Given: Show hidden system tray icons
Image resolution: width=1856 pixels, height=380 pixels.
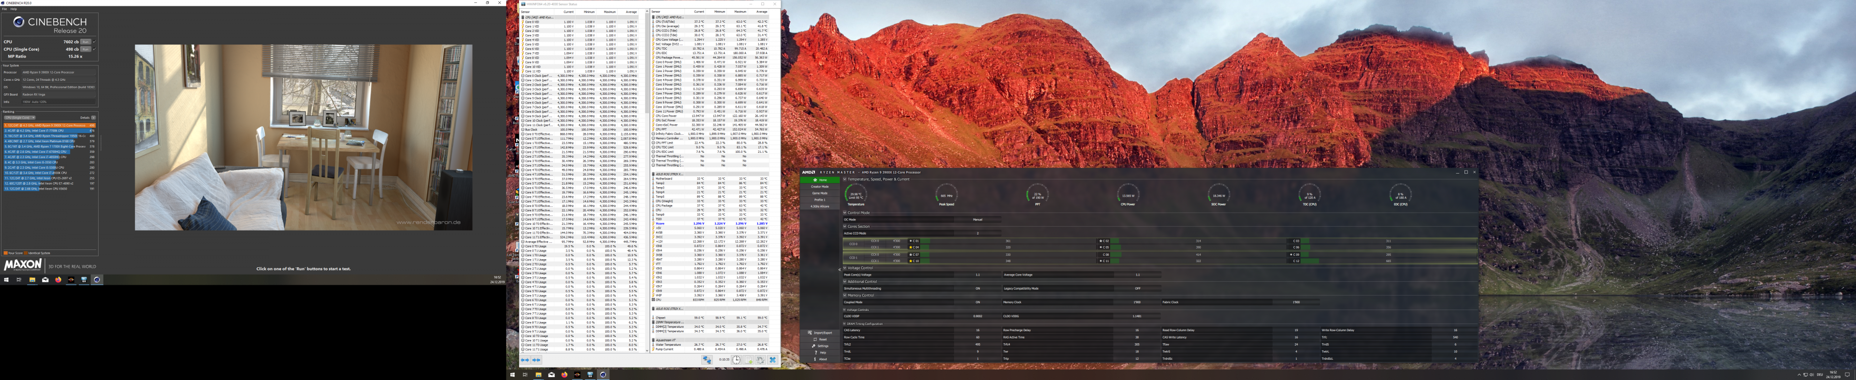Looking at the screenshot, I should (1800, 375).
